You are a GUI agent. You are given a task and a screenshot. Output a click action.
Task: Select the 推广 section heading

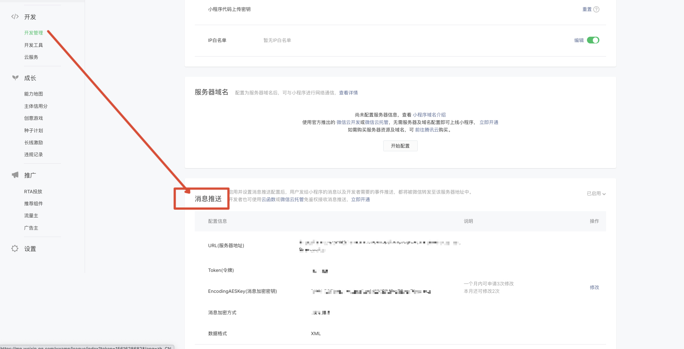coord(30,175)
